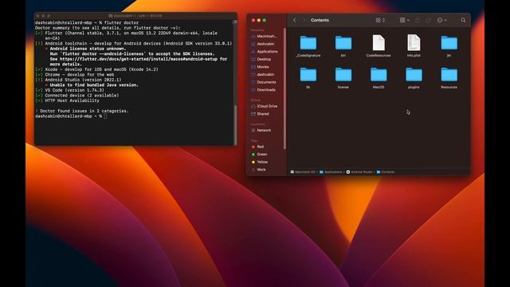Click 'Android Studio (version 2022.1)' line

click(x=78, y=80)
